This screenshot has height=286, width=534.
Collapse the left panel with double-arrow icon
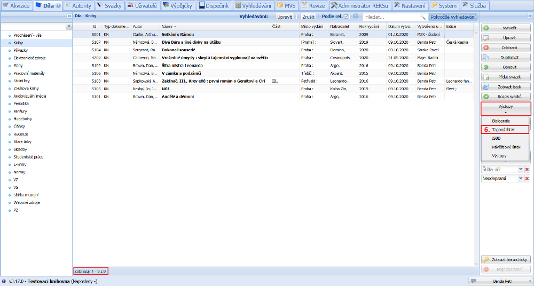69,16
